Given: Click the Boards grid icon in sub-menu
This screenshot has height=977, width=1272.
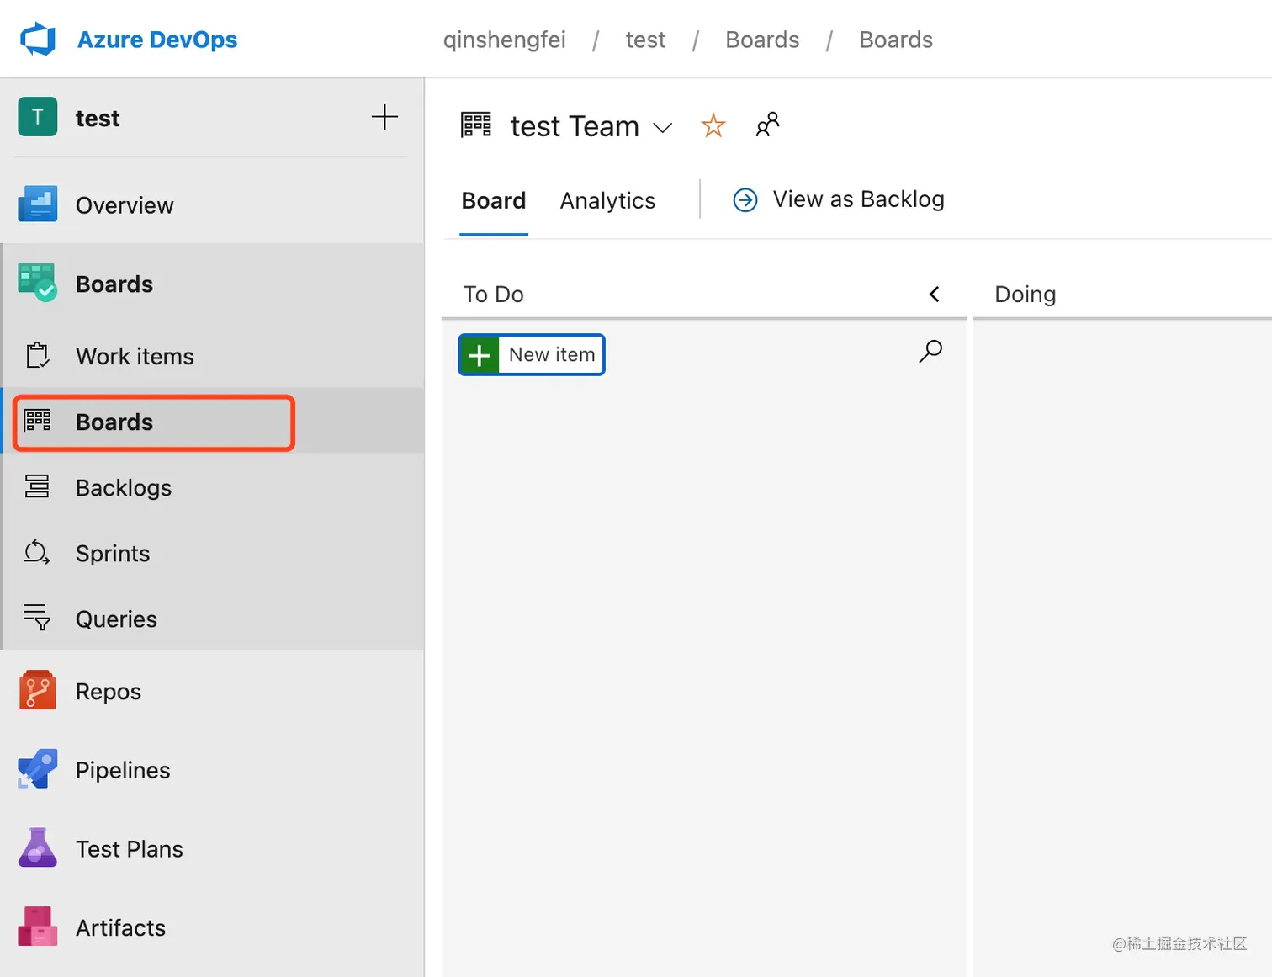Looking at the screenshot, I should 37,421.
